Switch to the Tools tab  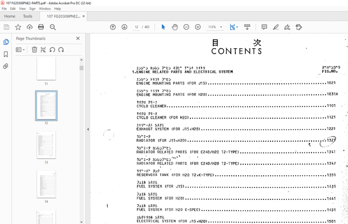coord(28,16)
